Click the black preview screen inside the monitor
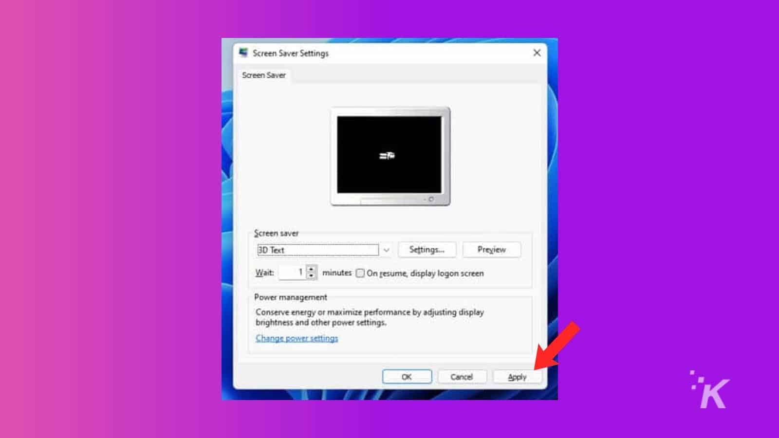This screenshot has height=438, width=779. 389,153
